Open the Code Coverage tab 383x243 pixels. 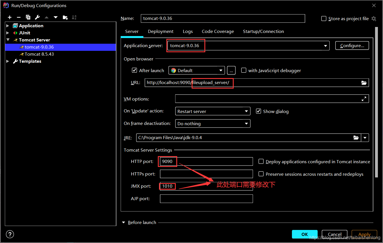[x=218, y=32]
